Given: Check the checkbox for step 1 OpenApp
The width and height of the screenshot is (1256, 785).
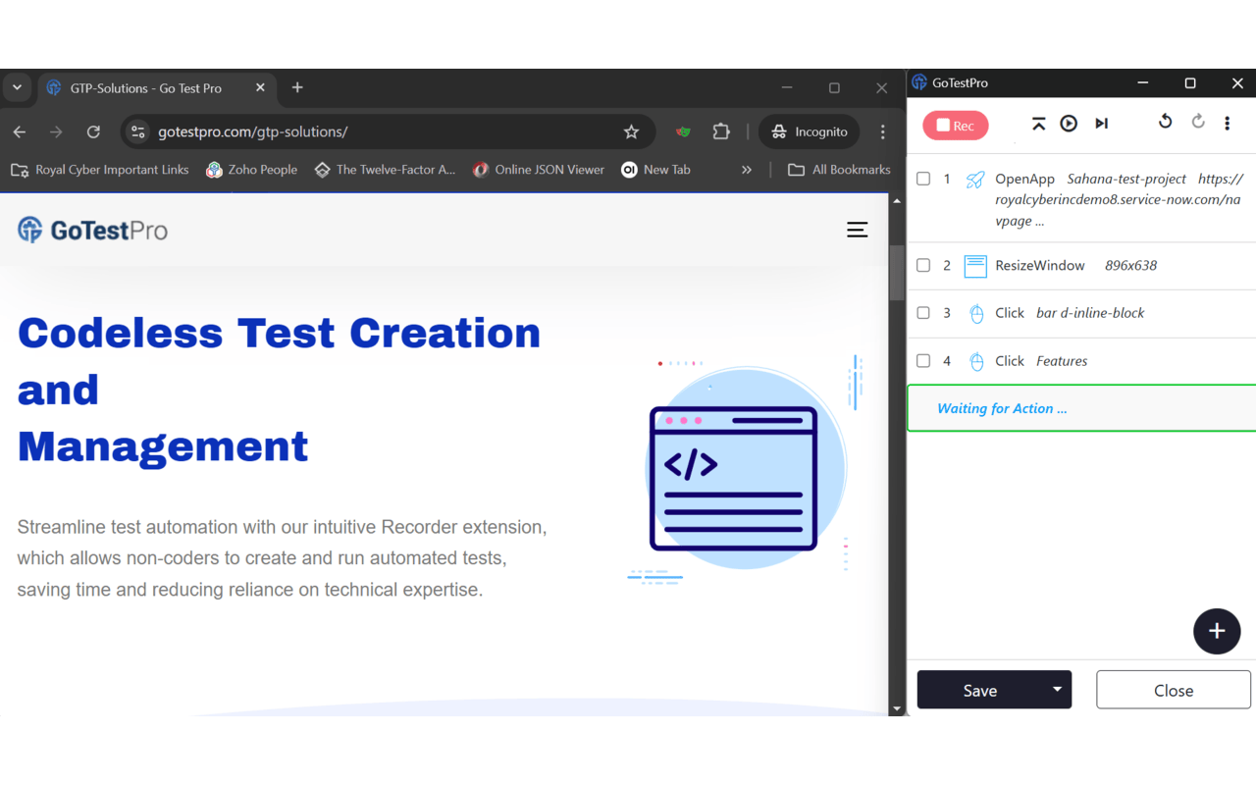Looking at the screenshot, I should click(x=923, y=179).
